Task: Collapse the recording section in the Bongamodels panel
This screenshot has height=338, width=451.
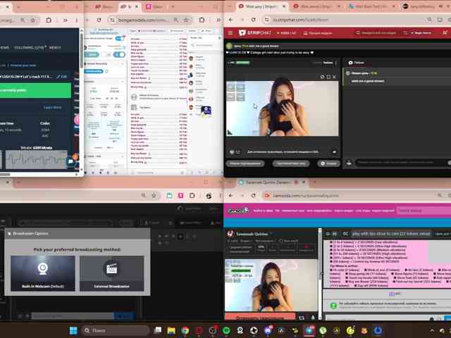Action: 123,64
